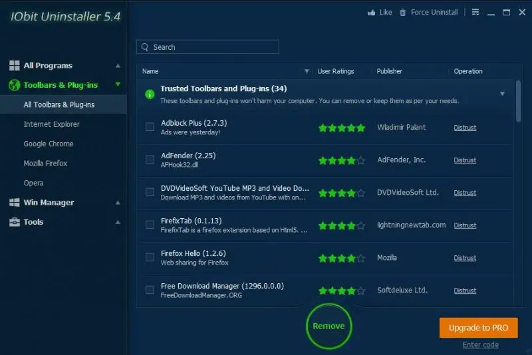The image size is (532, 355).
Task: Collapse the Toolbars & Plug-ins section arrow
Action: pyautogui.click(x=118, y=84)
